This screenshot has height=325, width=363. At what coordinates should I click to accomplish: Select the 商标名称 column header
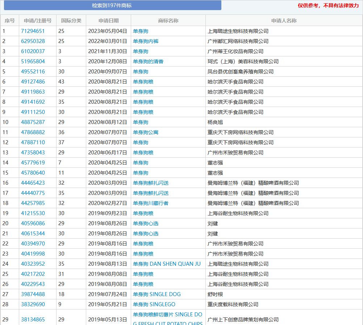[168, 21]
